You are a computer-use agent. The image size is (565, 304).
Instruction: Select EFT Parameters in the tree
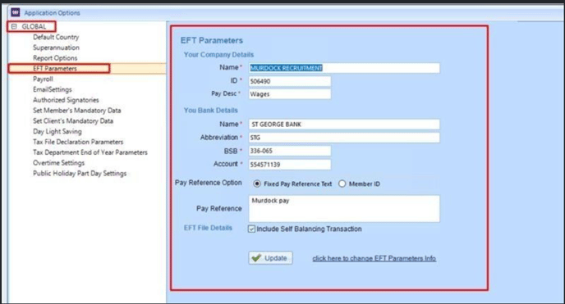point(55,68)
